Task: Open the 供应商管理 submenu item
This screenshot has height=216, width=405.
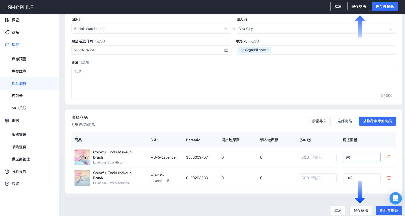Action: click(x=21, y=159)
